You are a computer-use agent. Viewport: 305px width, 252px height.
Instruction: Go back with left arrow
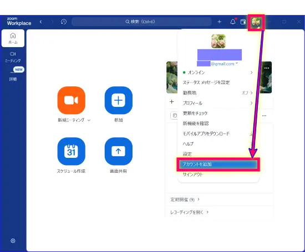click(x=40, y=22)
